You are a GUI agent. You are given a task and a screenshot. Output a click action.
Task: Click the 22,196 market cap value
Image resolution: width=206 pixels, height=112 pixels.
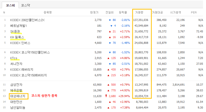point(180,20)
